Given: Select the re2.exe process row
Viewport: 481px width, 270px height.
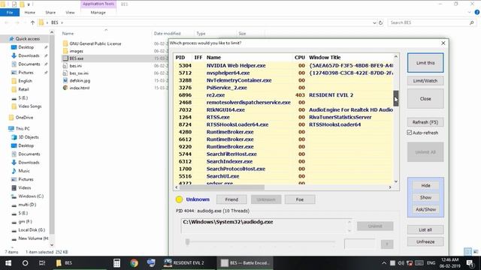Looking at the screenshot, I should coord(284,95).
